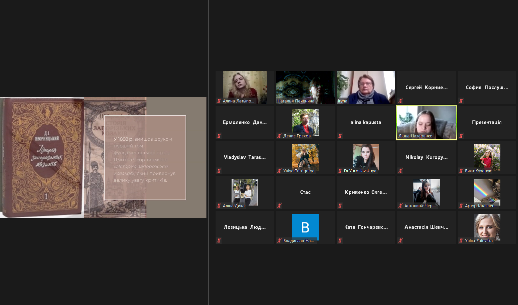Screen dimensions: 518x305
Task: Click muted mic icon beside Денис Греков
Action: point(279,136)
